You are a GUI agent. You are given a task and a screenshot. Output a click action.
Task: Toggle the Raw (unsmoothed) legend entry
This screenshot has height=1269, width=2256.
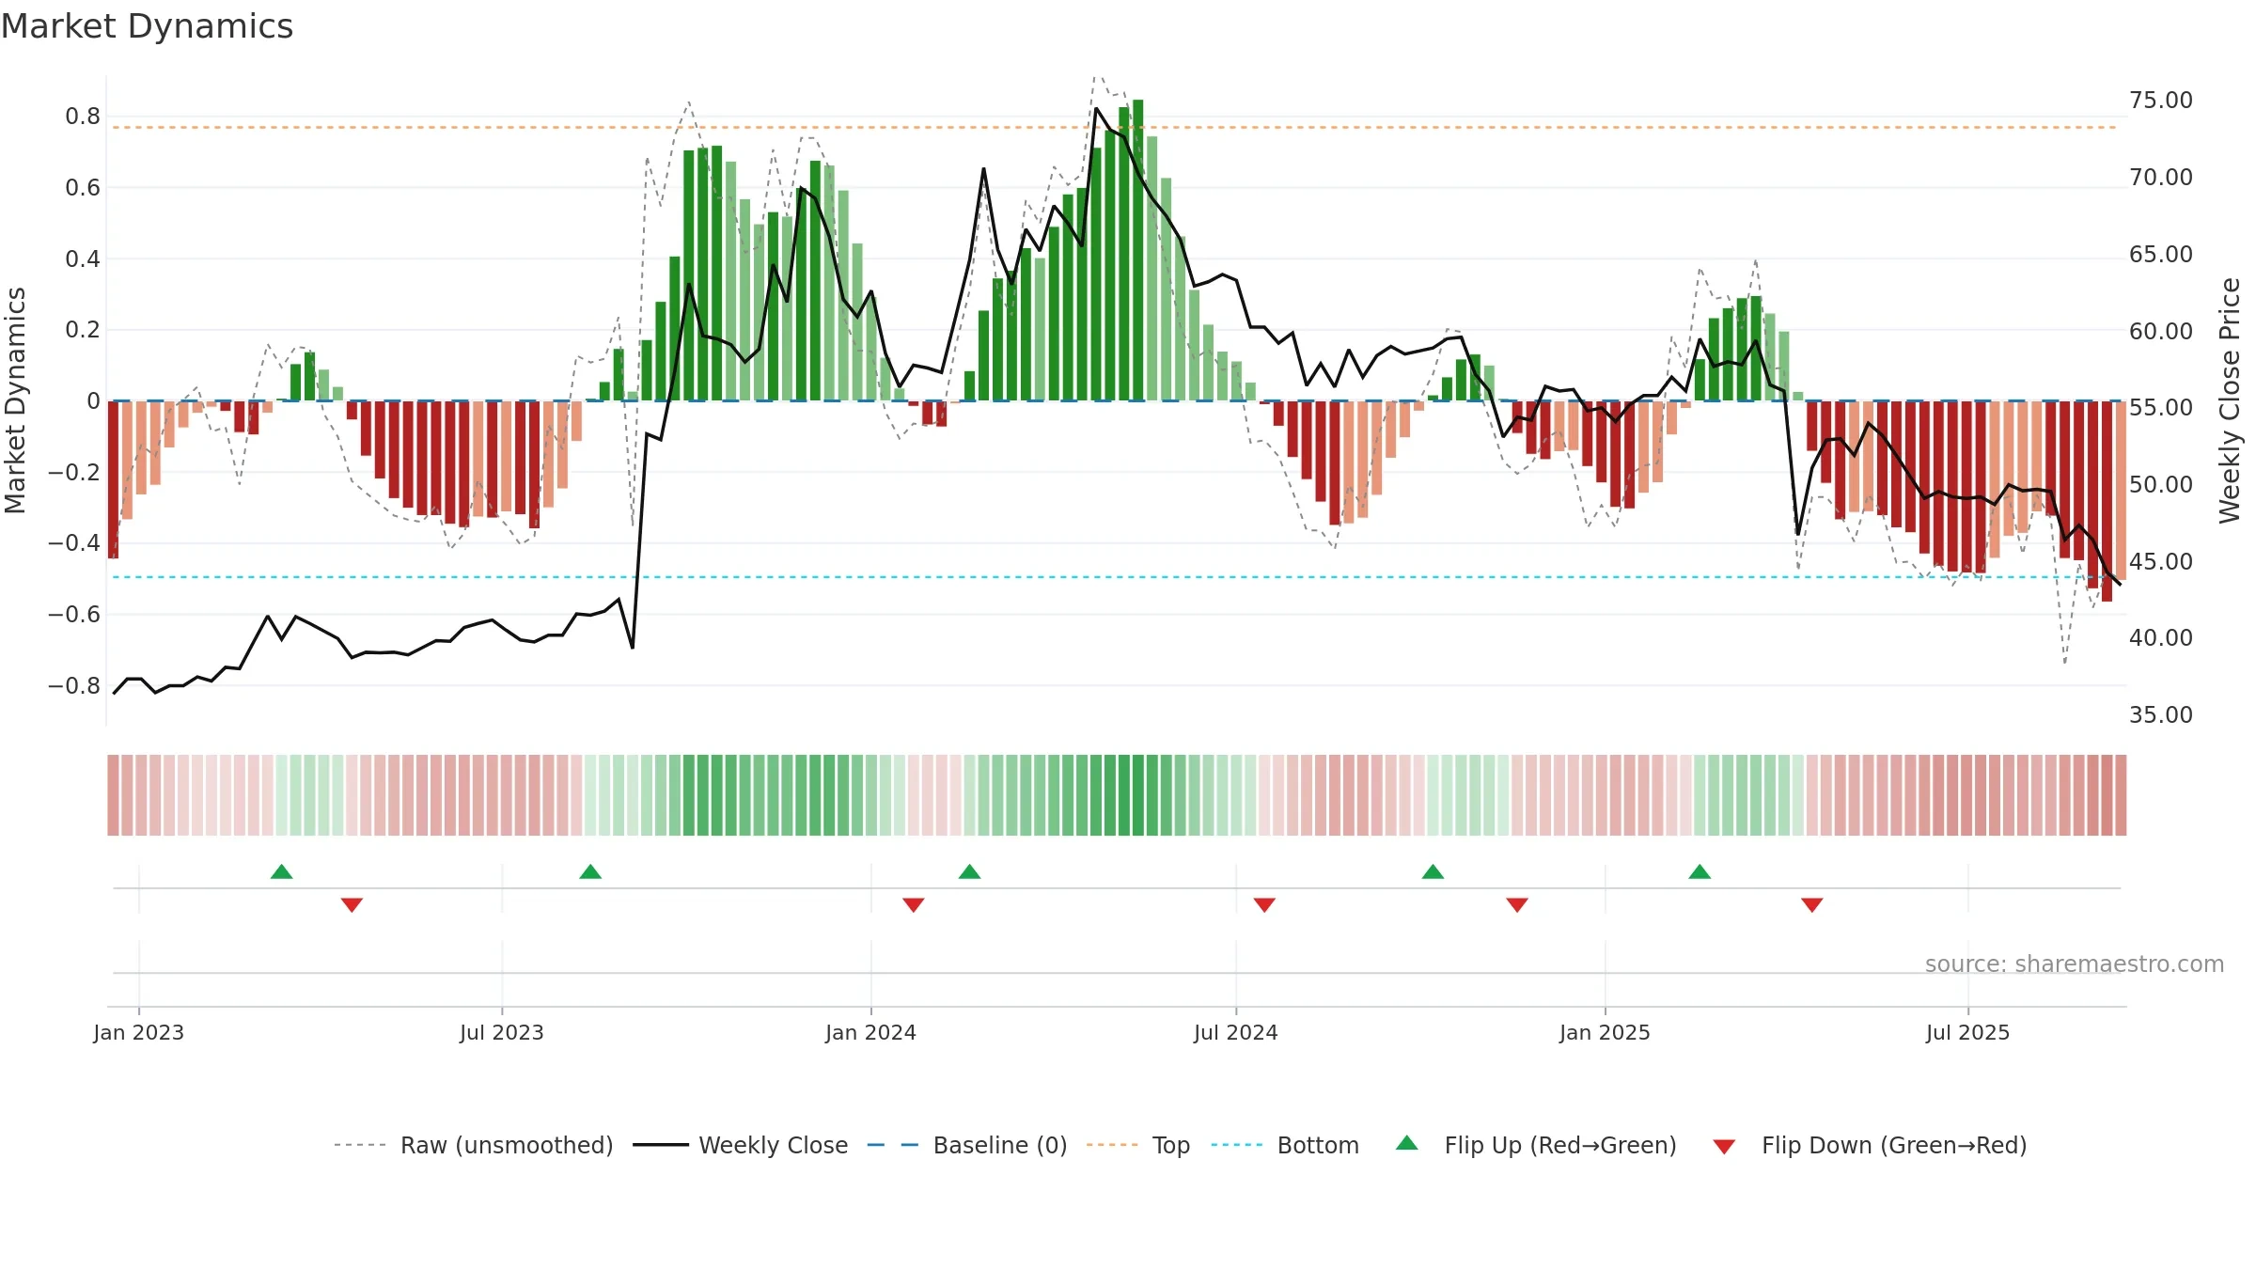[474, 1145]
